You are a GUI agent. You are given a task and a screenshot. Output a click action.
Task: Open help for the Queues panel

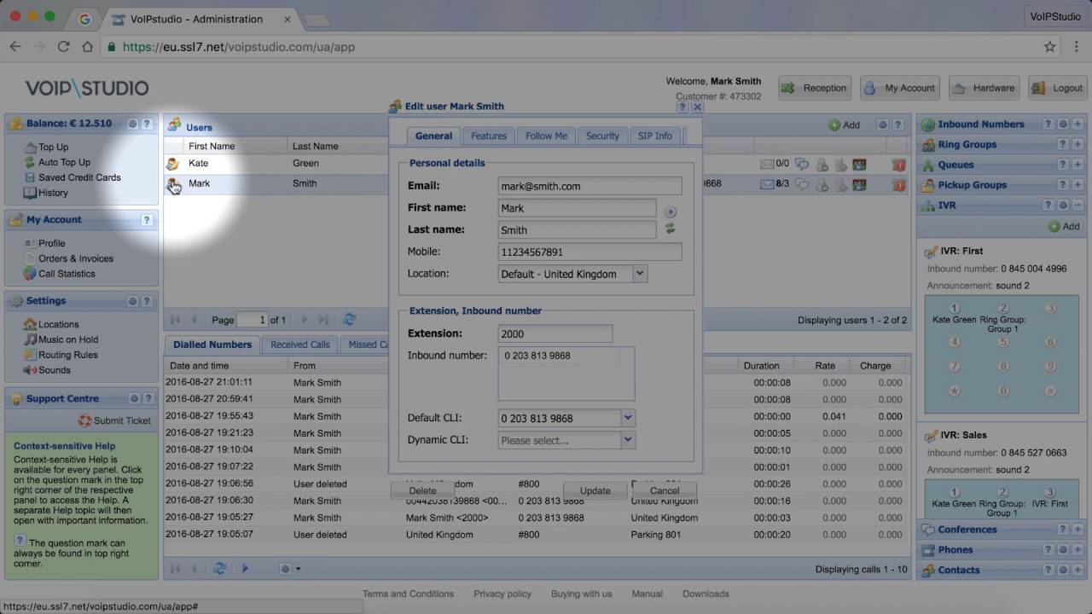point(1063,165)
